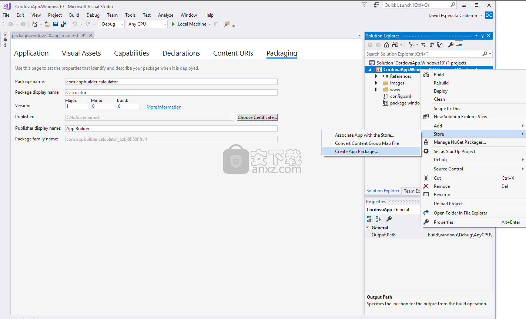Click the Solution Explorer Home icon
This screenshot has width=526, height=319.
pyautogui.click(x=386, y=45)
